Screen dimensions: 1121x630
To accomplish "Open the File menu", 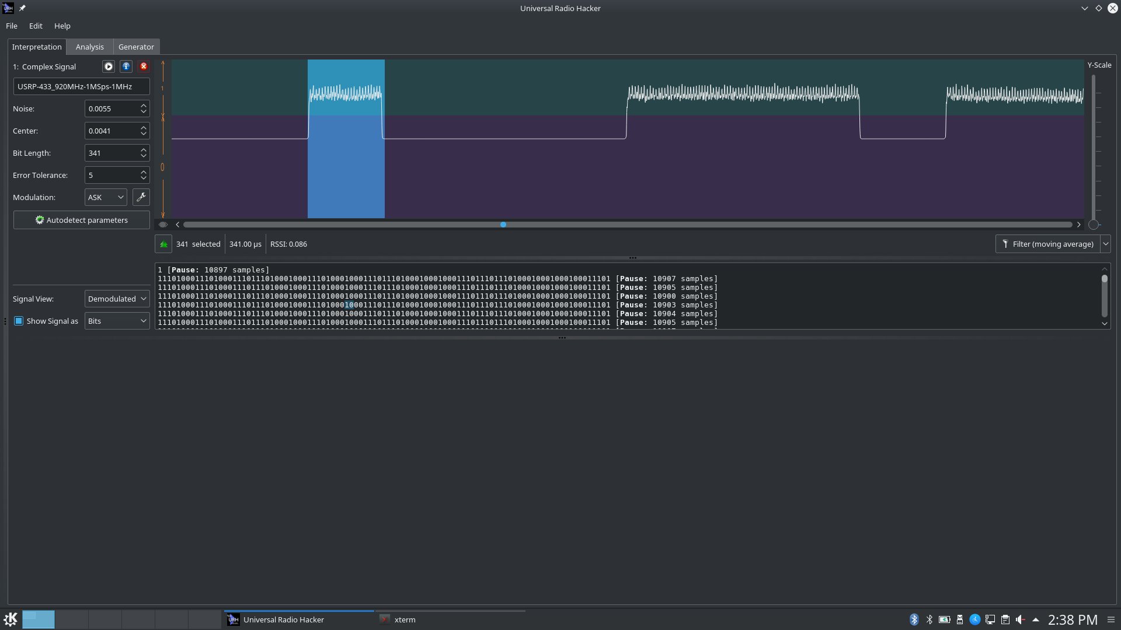I will pos(12,26).
